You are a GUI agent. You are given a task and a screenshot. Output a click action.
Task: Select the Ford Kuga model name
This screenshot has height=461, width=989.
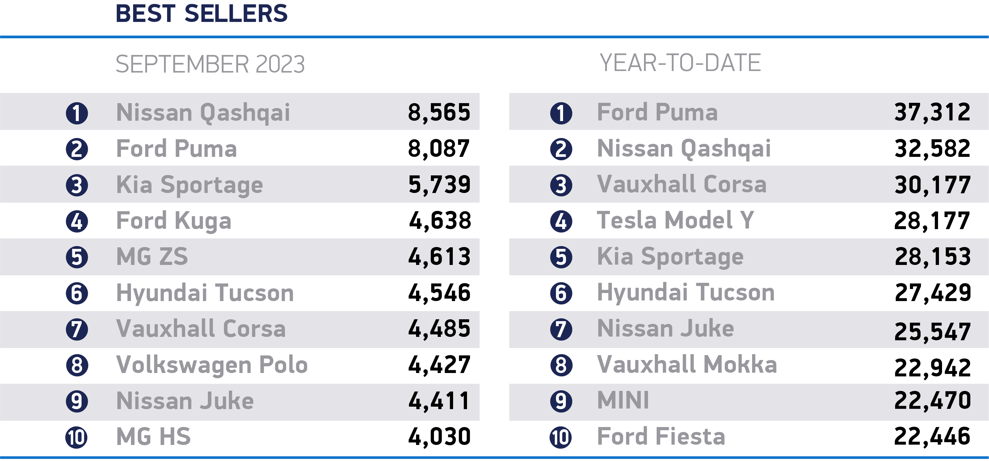pos(174,221)
